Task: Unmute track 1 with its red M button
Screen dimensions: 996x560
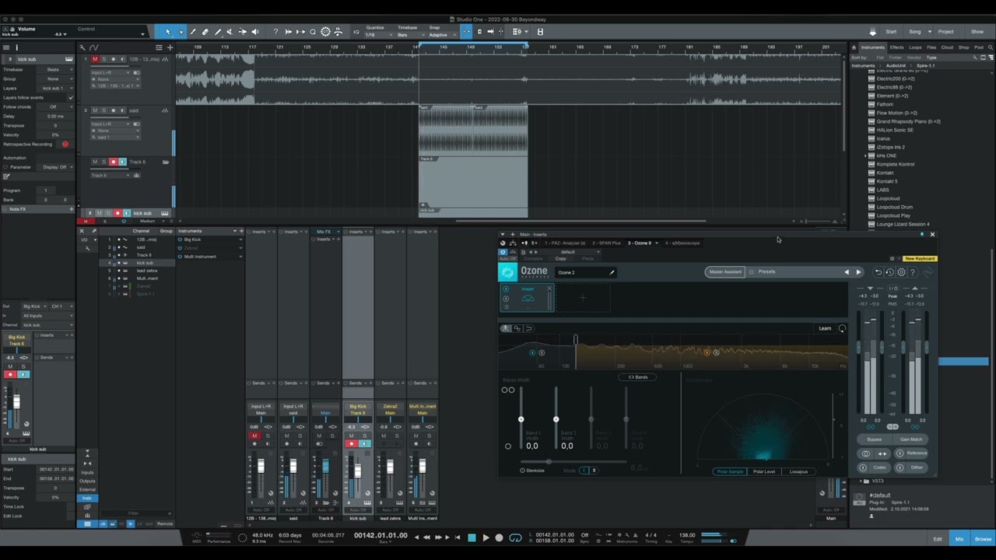Action: (x=96, y=59)
